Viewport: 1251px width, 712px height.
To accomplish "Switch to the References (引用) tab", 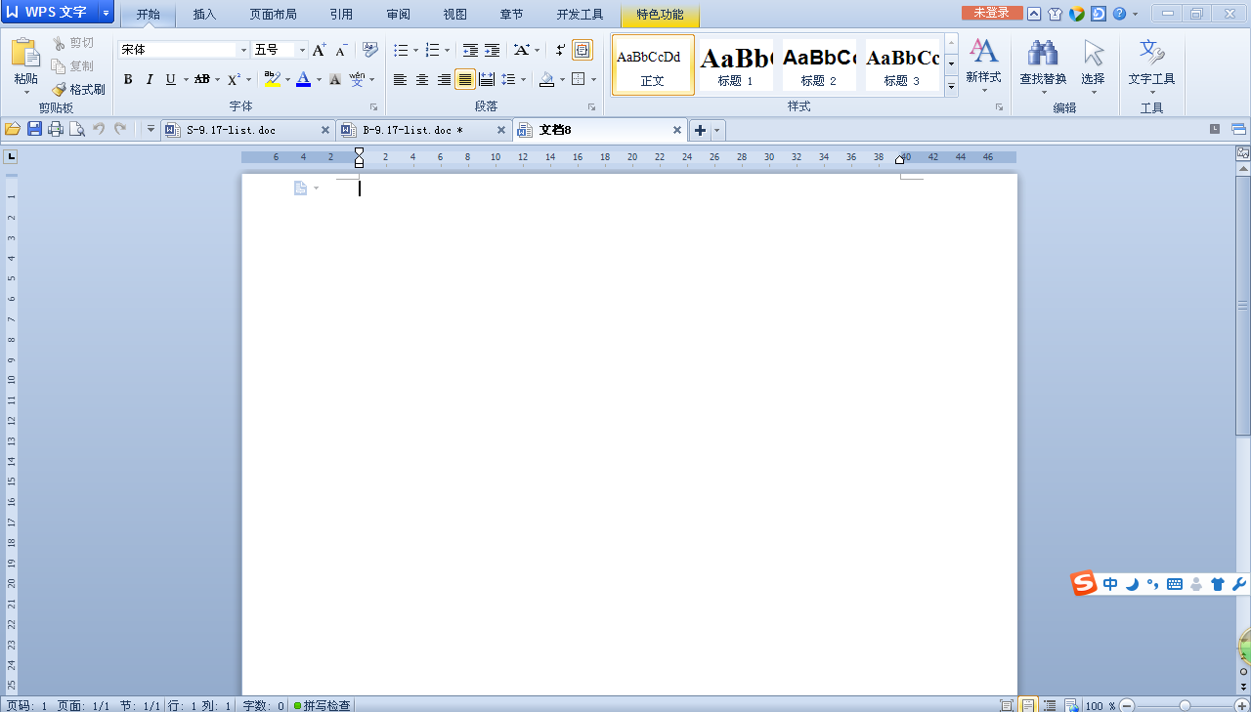I will tap(341, 14).
